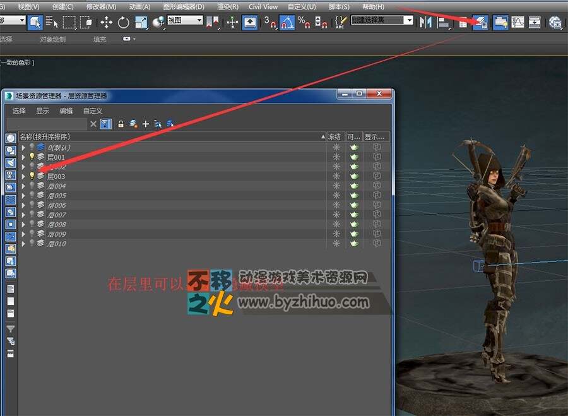Open the 修改器(M) menu
The height and width of the screenshot is (416, 568).
coord(101,7)
